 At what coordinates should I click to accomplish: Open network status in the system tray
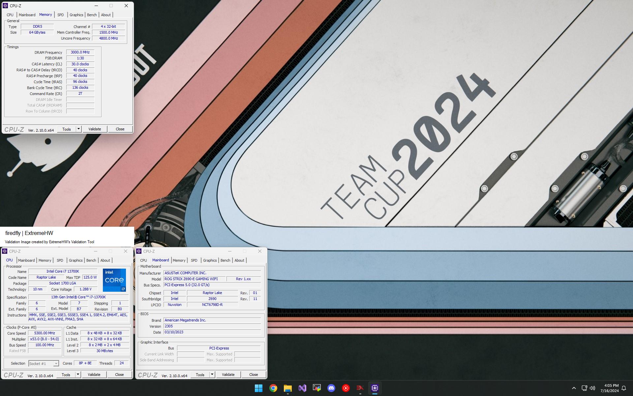[x=584, y=388]
